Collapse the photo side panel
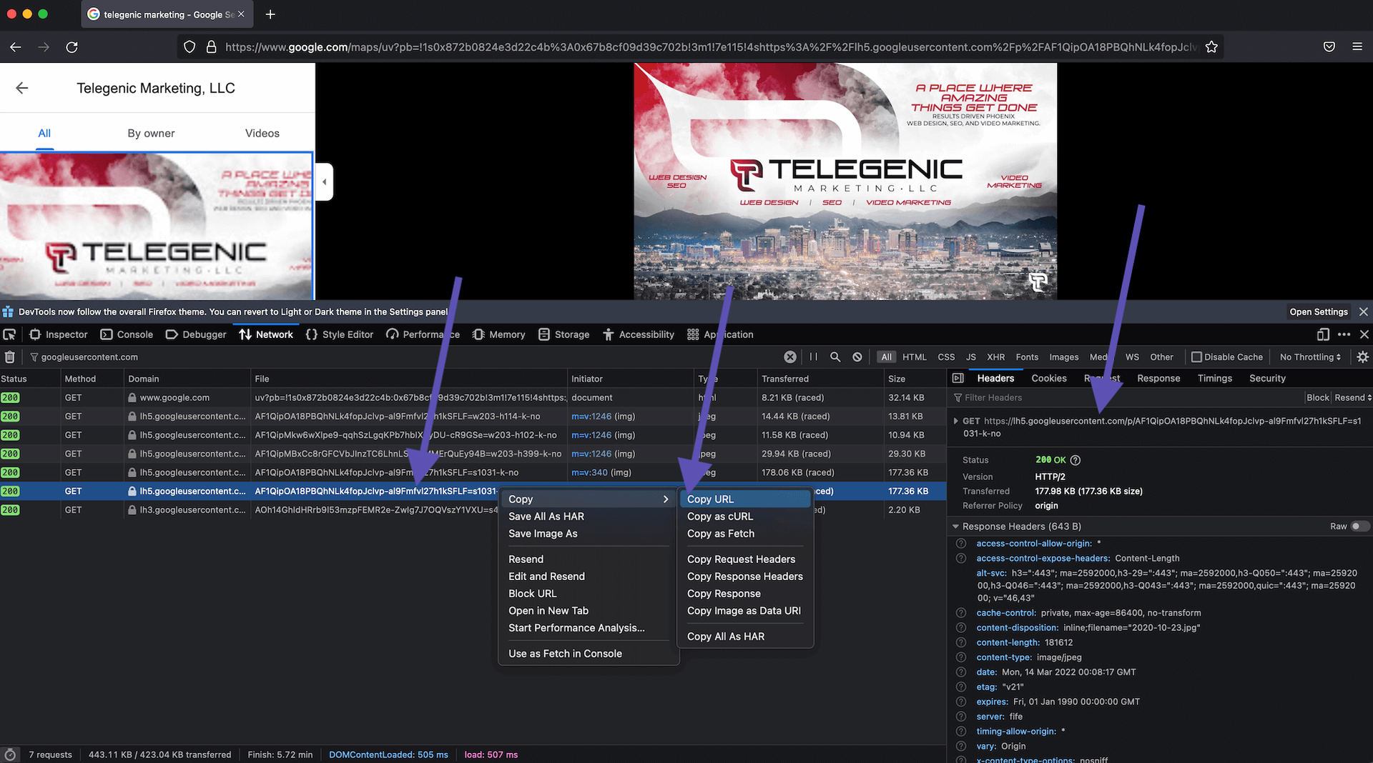The width and height of the screenshot is (1373, 763). click(x=325, y=182)
